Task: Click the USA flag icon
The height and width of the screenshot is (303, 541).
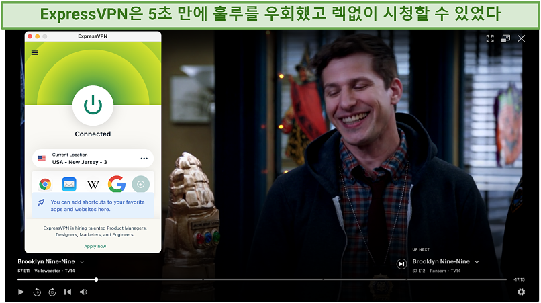Action: [x=42, y=159]
